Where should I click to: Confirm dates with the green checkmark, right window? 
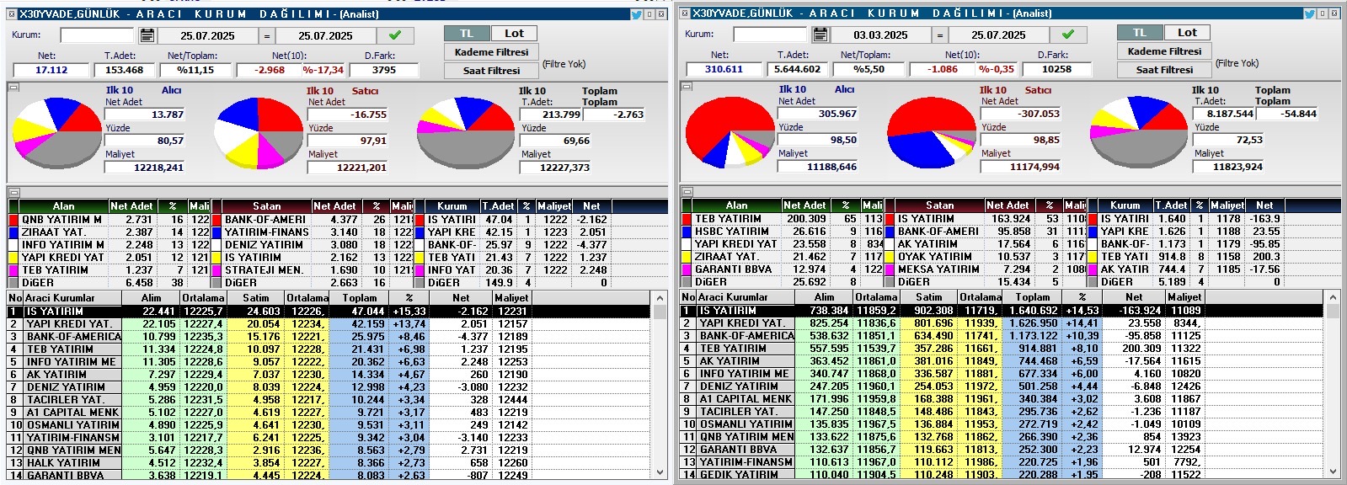click(x=1068, y=35)
